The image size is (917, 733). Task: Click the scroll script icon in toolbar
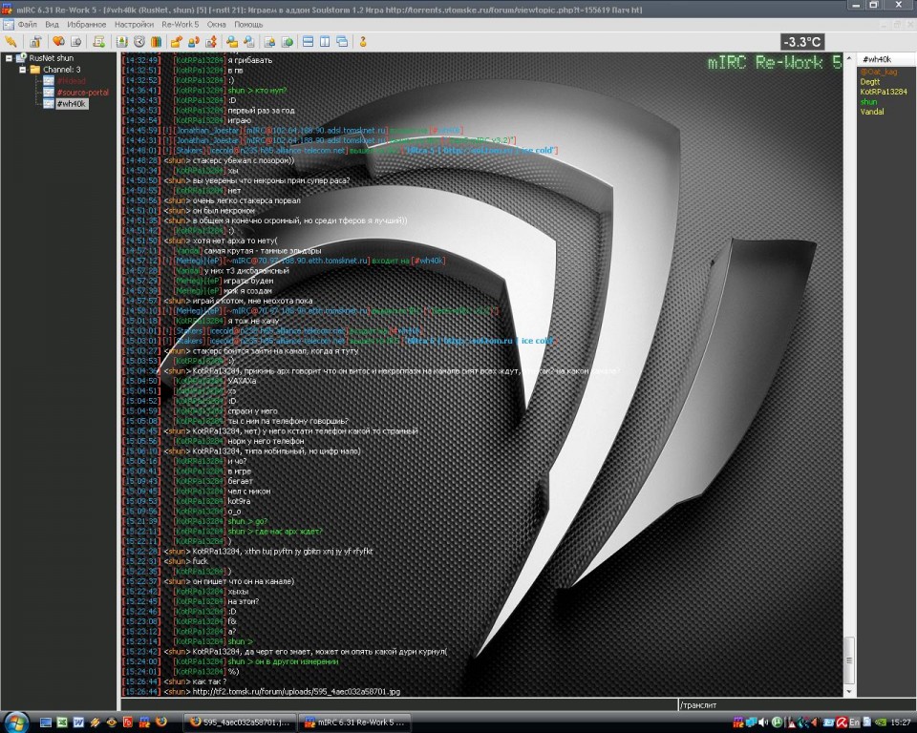click(x=98, y=41)
